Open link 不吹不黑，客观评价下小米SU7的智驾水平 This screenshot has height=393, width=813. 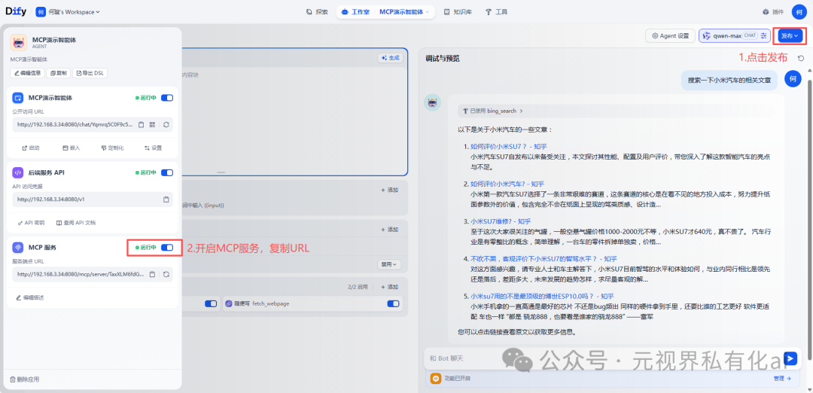tap(544, 259)
